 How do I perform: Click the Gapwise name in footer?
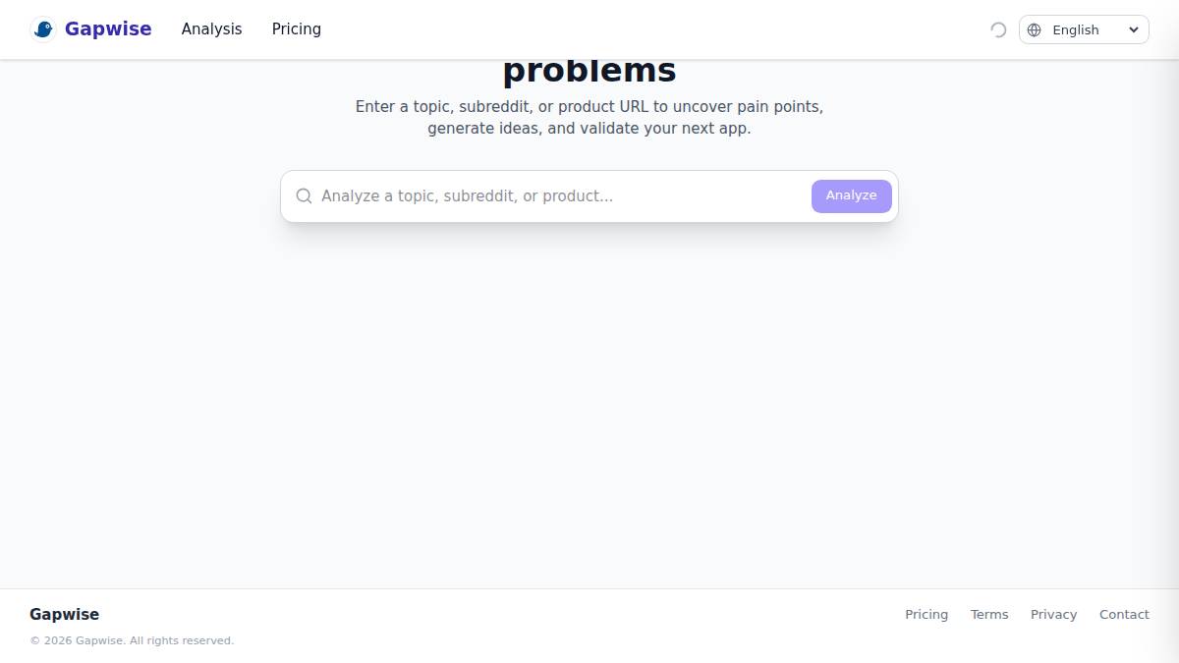[64, 615]
